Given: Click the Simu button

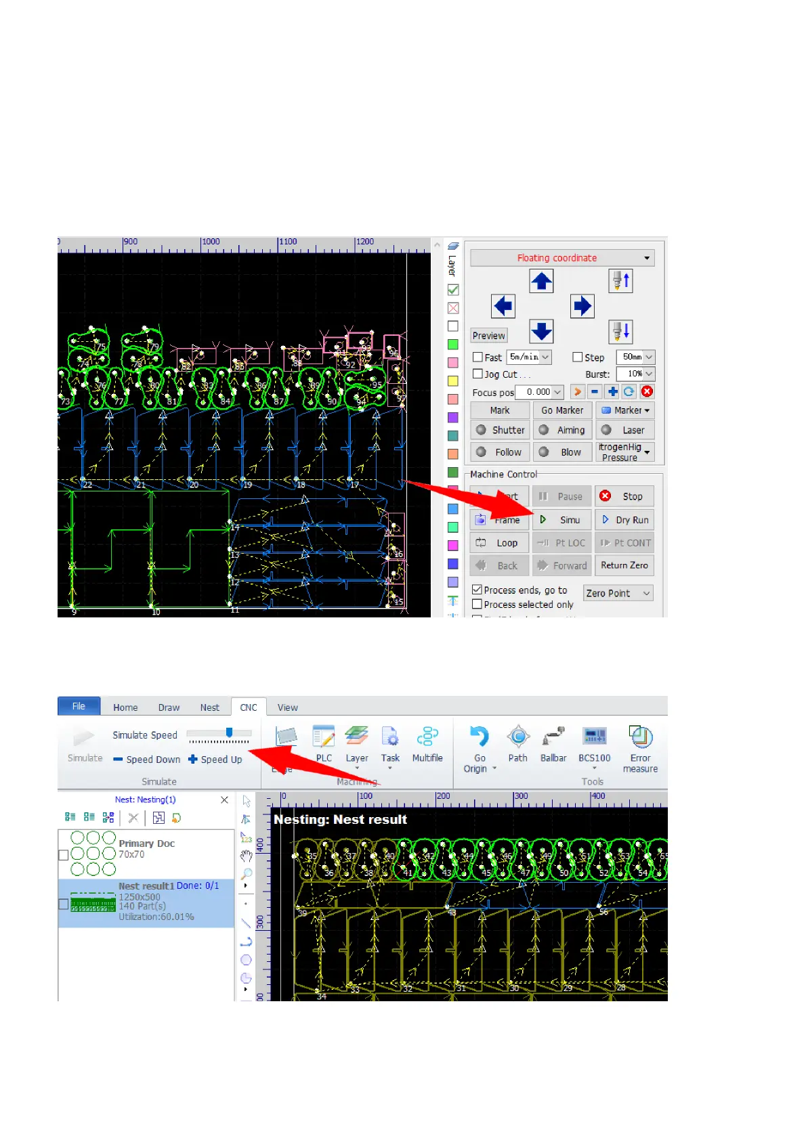Looking at the screenshot, I should 561,520.
